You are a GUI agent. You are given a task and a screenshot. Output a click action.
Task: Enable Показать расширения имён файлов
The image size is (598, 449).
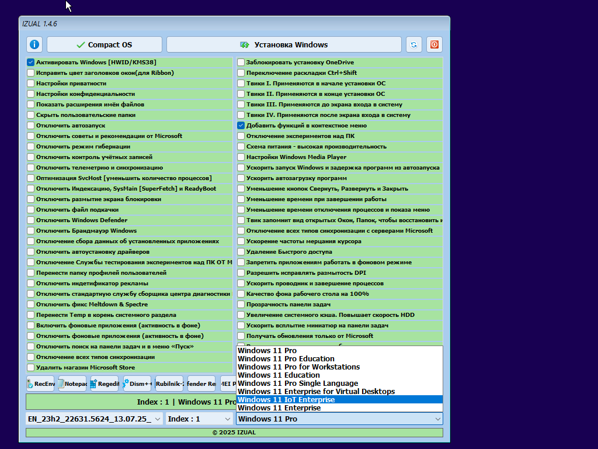[31, 104]
